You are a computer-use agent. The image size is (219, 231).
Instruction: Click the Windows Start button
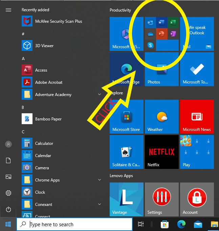(x=8, y=224)
